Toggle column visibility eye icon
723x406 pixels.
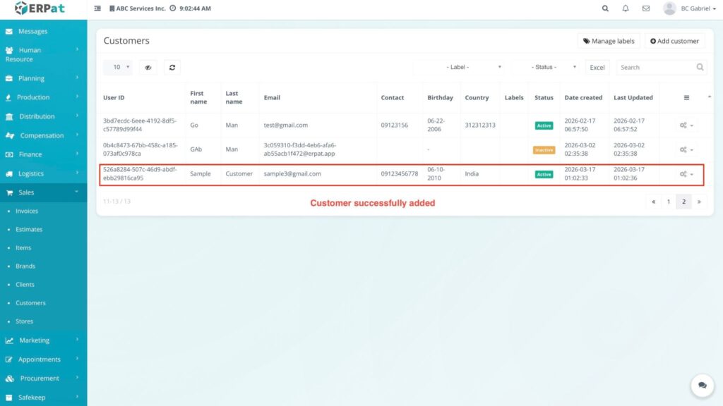tap(148, 67)
